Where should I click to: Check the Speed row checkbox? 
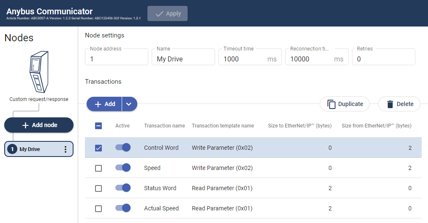98,168
